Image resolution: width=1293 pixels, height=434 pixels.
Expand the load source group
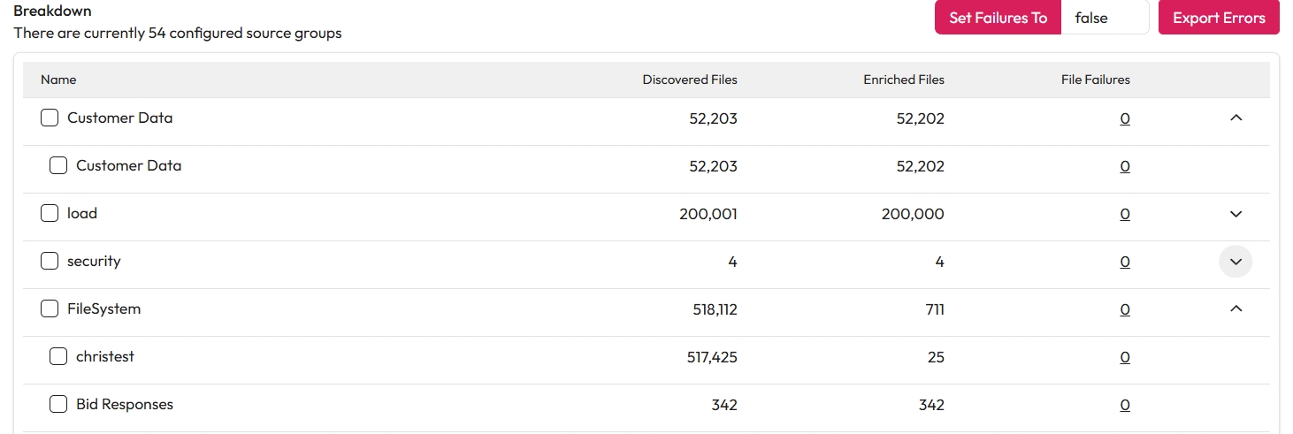click(1236, 214)
